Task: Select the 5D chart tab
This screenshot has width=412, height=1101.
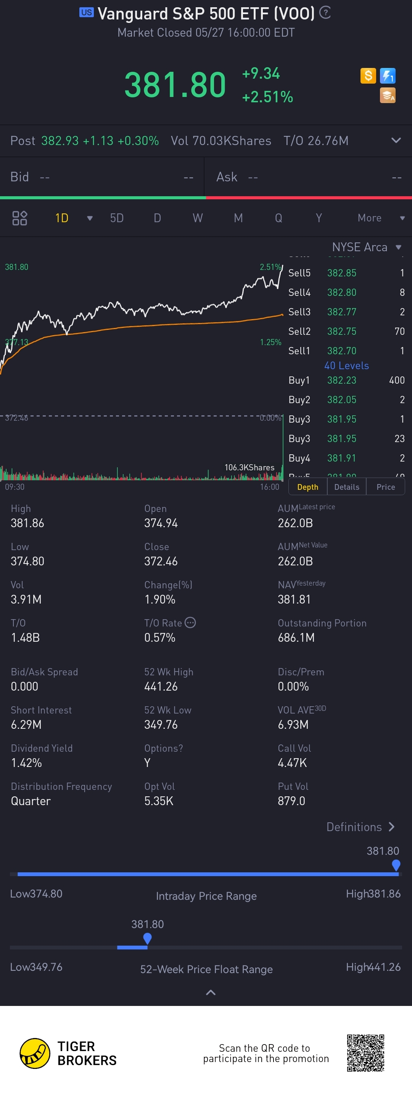Action: [117, 218]
